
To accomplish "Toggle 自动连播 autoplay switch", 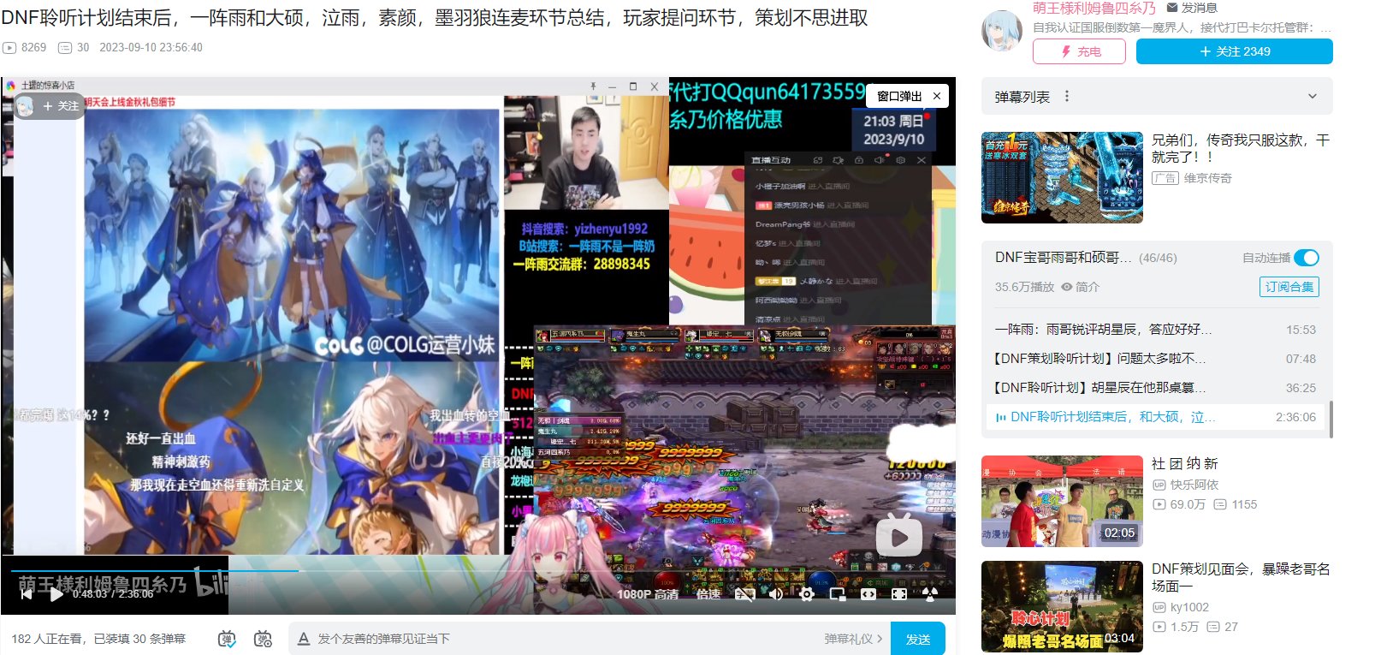I will point(1306,258).
